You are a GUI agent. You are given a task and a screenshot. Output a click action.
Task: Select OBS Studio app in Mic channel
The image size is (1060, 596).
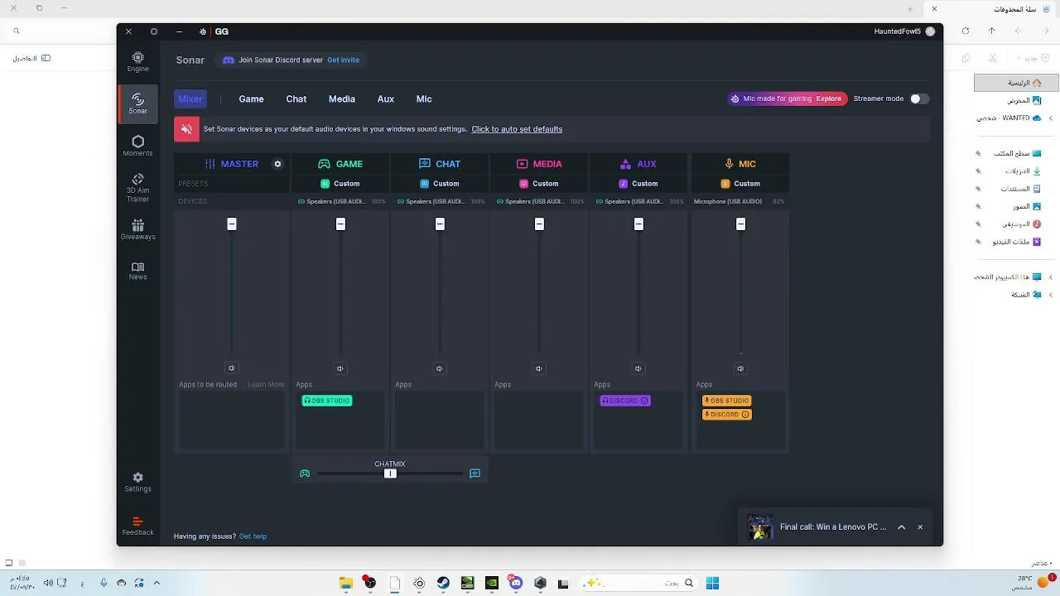[x=727, y=401]
